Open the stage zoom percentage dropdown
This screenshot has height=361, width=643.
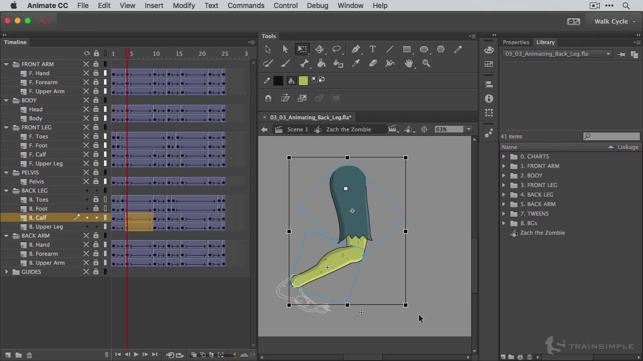point(468,129)
